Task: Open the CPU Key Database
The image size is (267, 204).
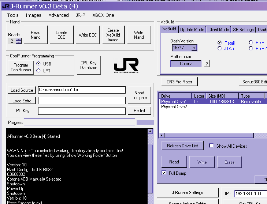Action: [89, 65]
